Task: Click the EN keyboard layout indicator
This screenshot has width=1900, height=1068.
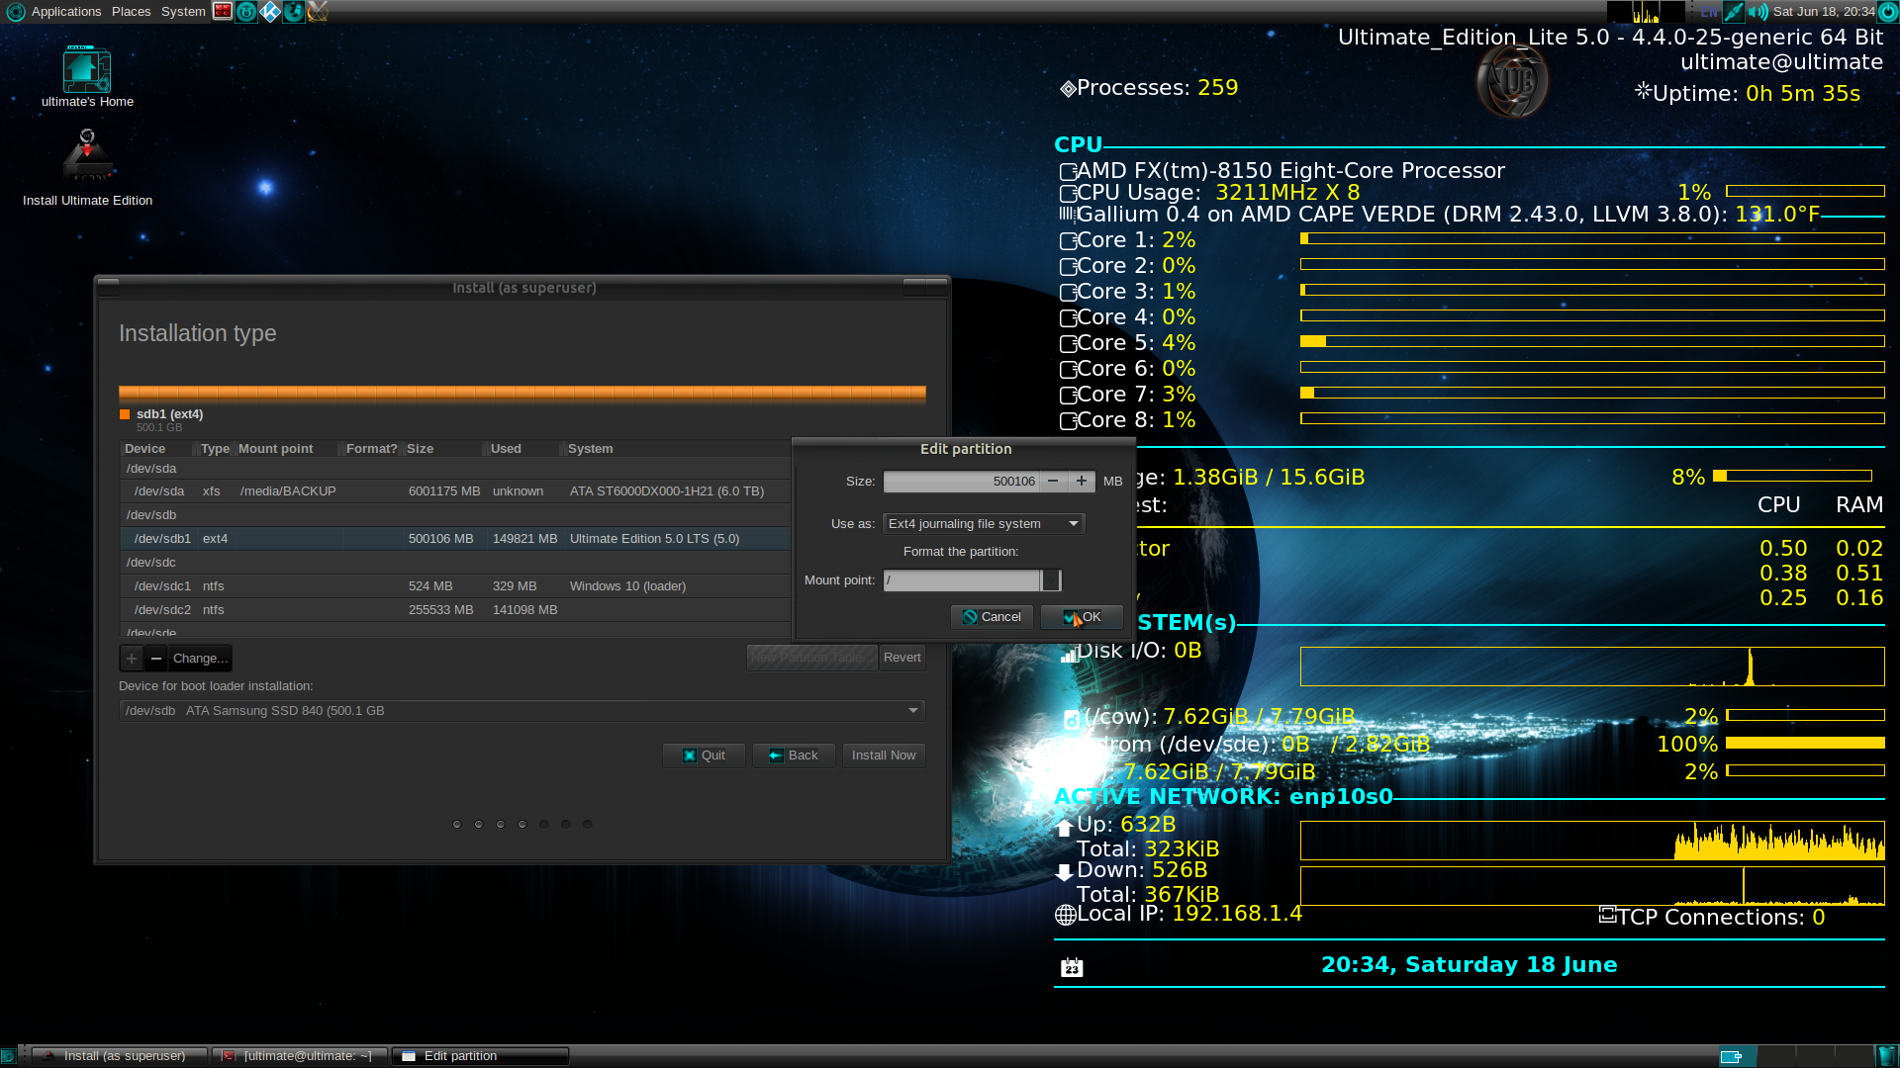Action: (x=1709, y=12)
